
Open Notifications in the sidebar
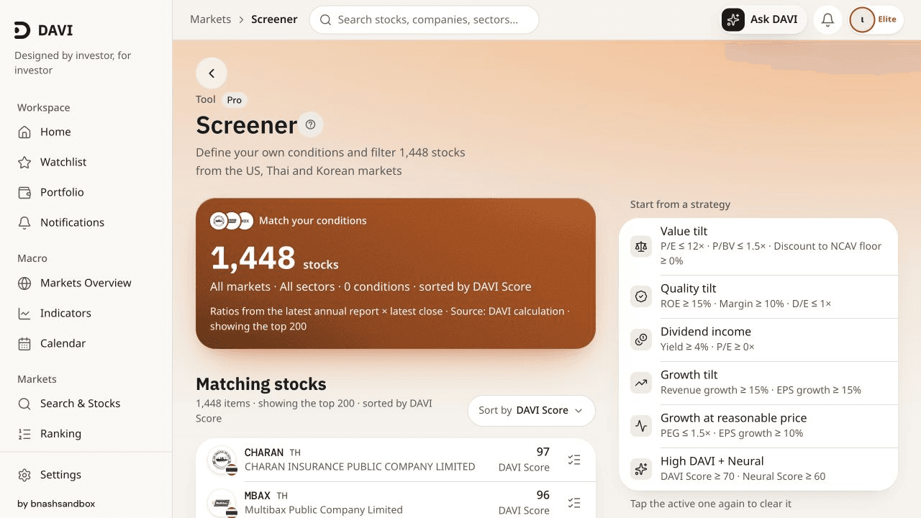pyautogui.click(x=86, y=222)
